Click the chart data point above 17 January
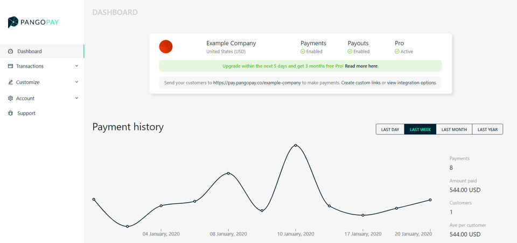 (362, 216)
